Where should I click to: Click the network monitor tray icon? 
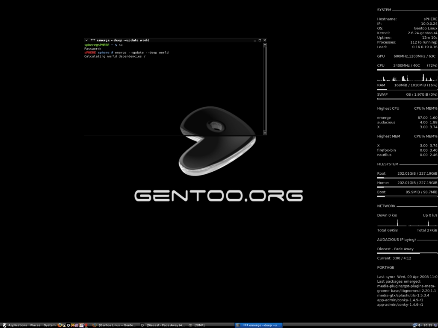(415, 325)
